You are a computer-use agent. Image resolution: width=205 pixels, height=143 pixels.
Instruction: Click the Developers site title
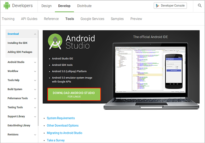click(22, 6)
